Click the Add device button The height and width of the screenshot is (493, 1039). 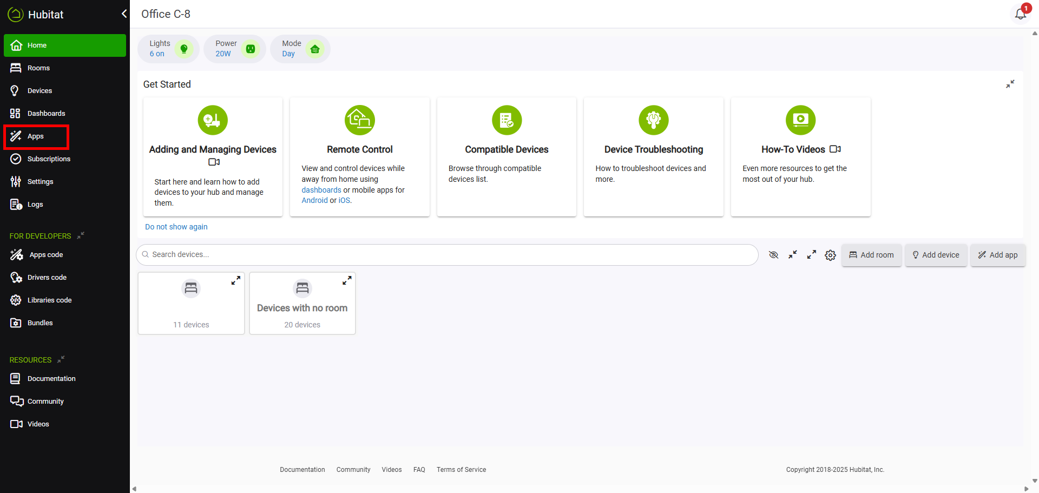click(936, 255)
